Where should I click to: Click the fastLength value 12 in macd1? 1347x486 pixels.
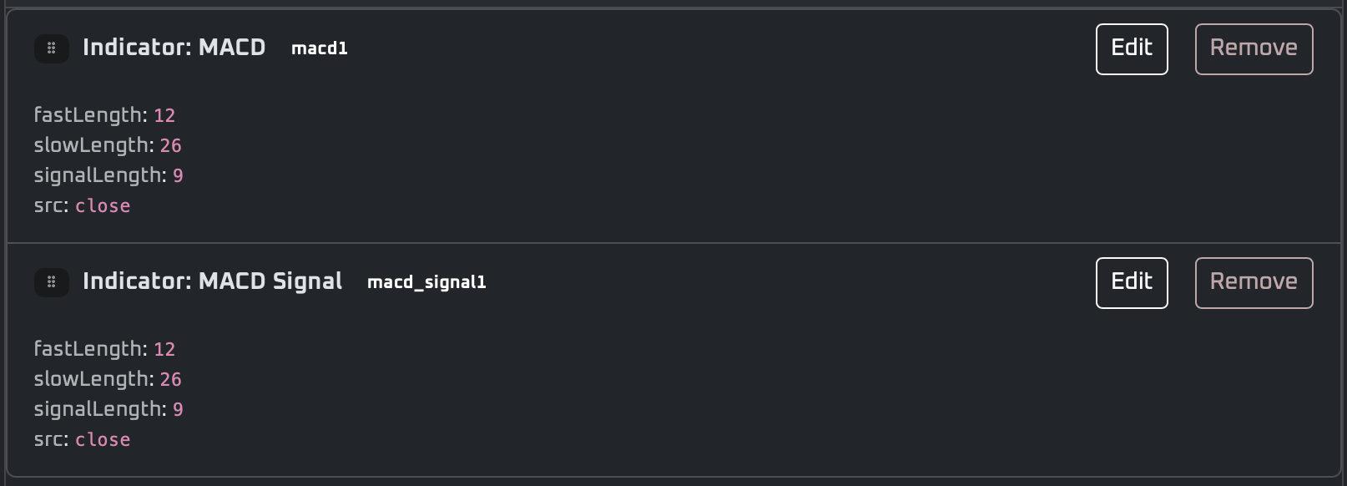coord(164,115)
